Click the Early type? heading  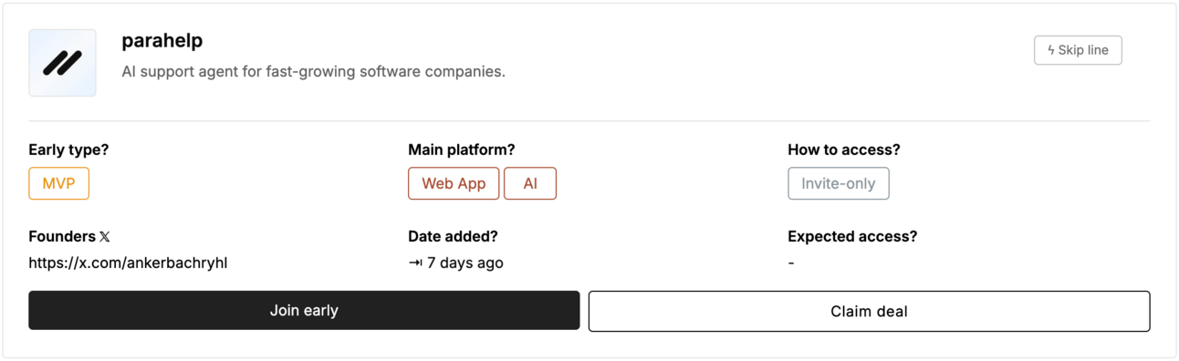[x=68, y=150]
